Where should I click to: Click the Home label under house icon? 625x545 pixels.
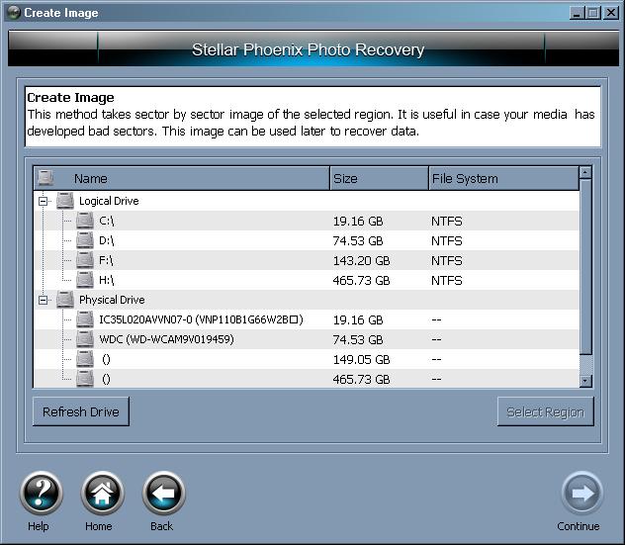[99, 526]
